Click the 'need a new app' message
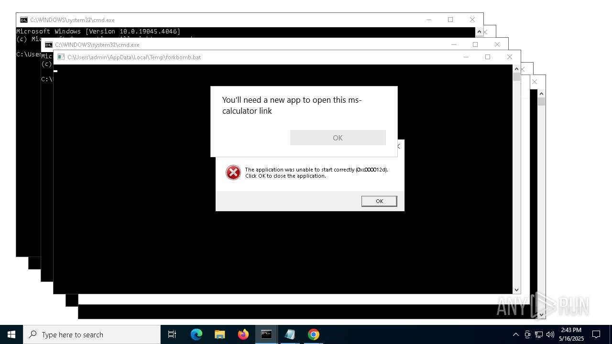This screenshot has height=344, width=612. pos(292,105)
